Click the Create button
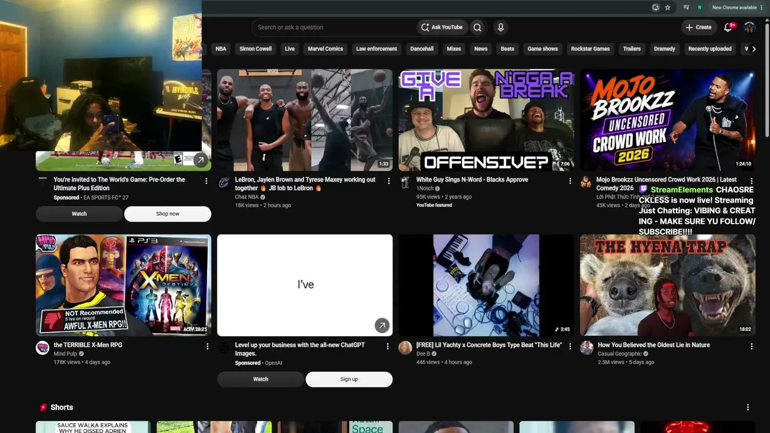This screenshot has width=770, height=433. pyautogui.click(x=698, y=27)
